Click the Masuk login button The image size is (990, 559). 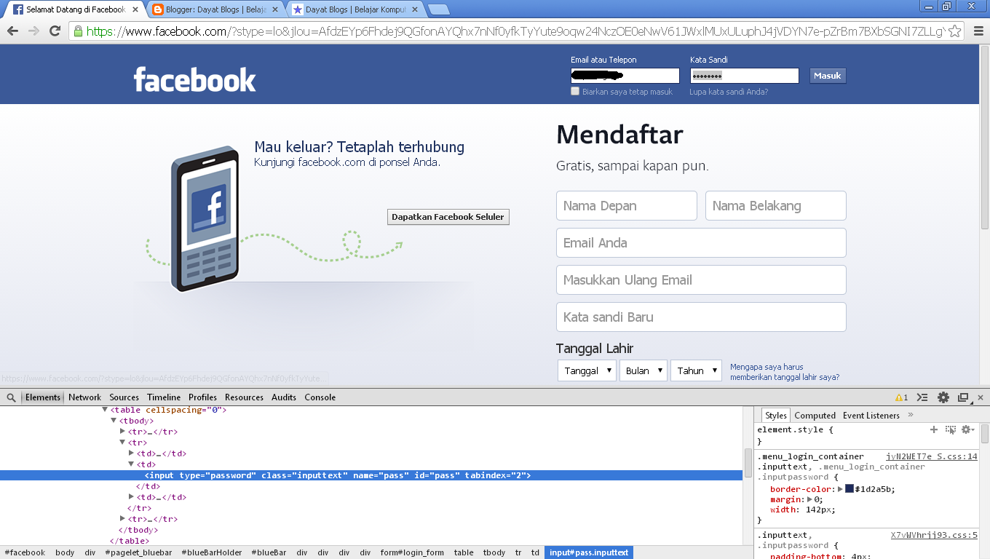(828, 76)
